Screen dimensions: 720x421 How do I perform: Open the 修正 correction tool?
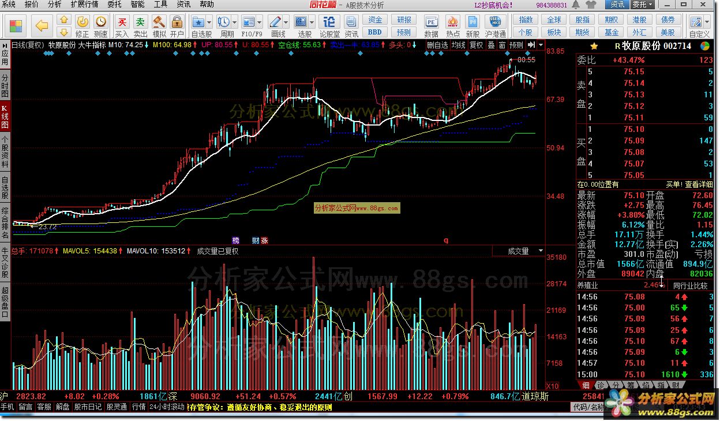point(82,26)
